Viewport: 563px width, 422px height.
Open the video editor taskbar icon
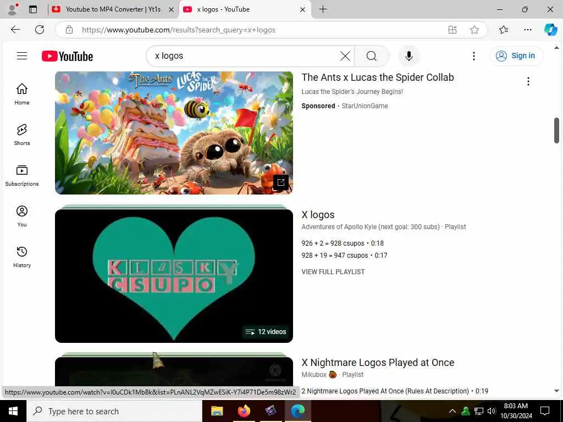coord(271,411)
